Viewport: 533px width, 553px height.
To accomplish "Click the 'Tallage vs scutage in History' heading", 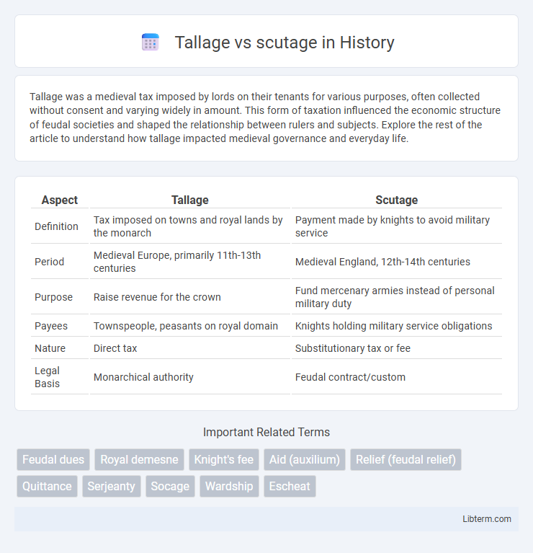I will (x=285, y=43).
